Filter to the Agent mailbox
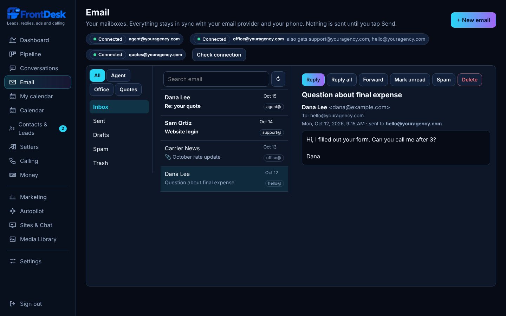This screenshot has width=506, height=316. (x=118, y=75)
